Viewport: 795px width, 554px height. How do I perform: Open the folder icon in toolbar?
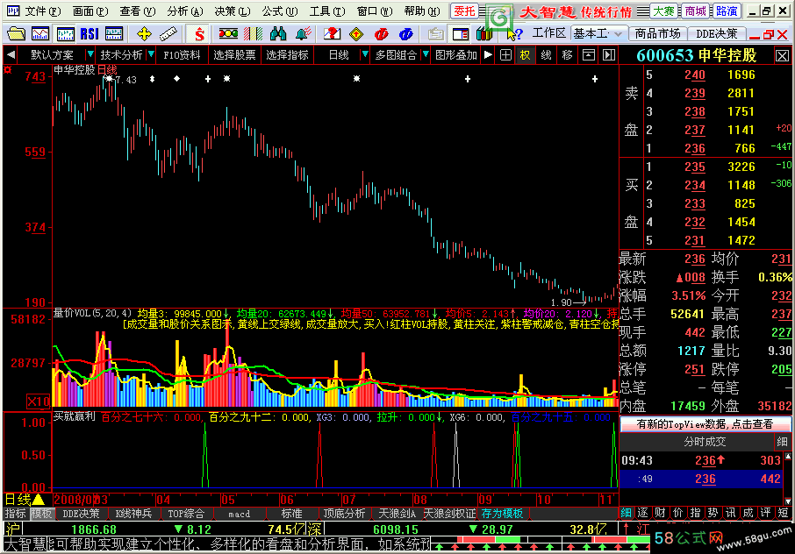pos(17,33)
